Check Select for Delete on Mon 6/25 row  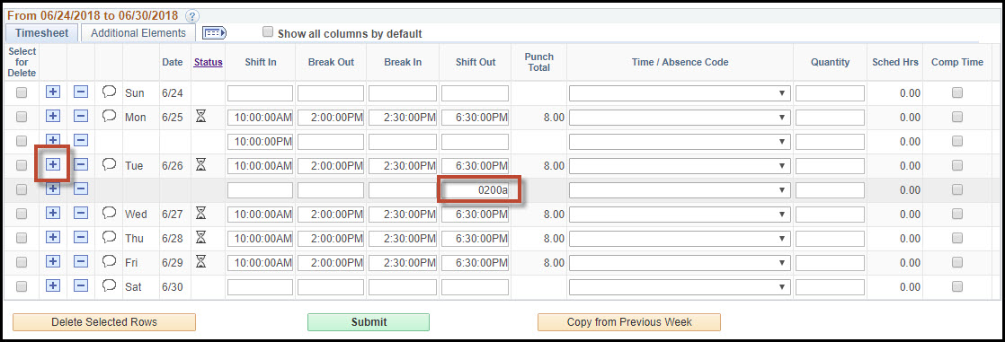(22, 117)
